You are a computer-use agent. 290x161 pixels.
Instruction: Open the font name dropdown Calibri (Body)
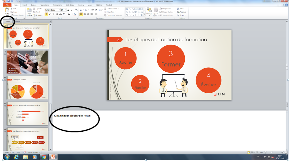click(x=52, y=10)
